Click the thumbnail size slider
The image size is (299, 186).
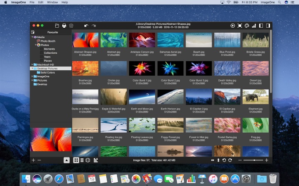[x=253, y=160]
